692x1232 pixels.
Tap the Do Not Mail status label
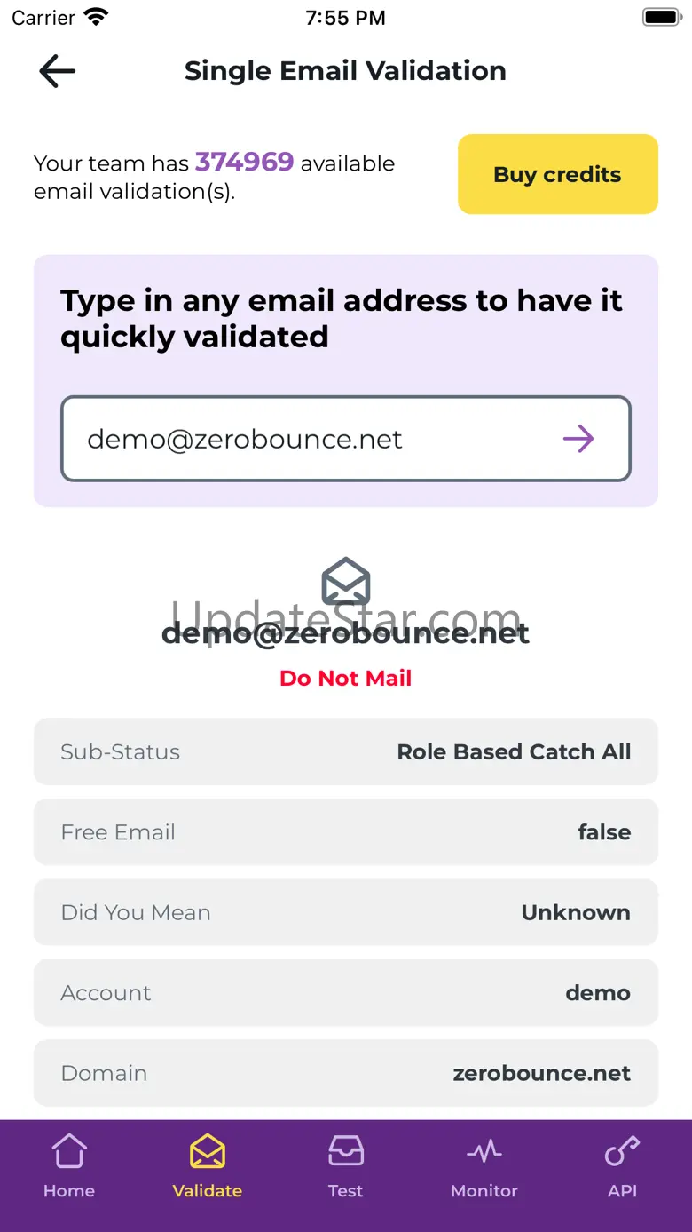[x=345, y=679]
